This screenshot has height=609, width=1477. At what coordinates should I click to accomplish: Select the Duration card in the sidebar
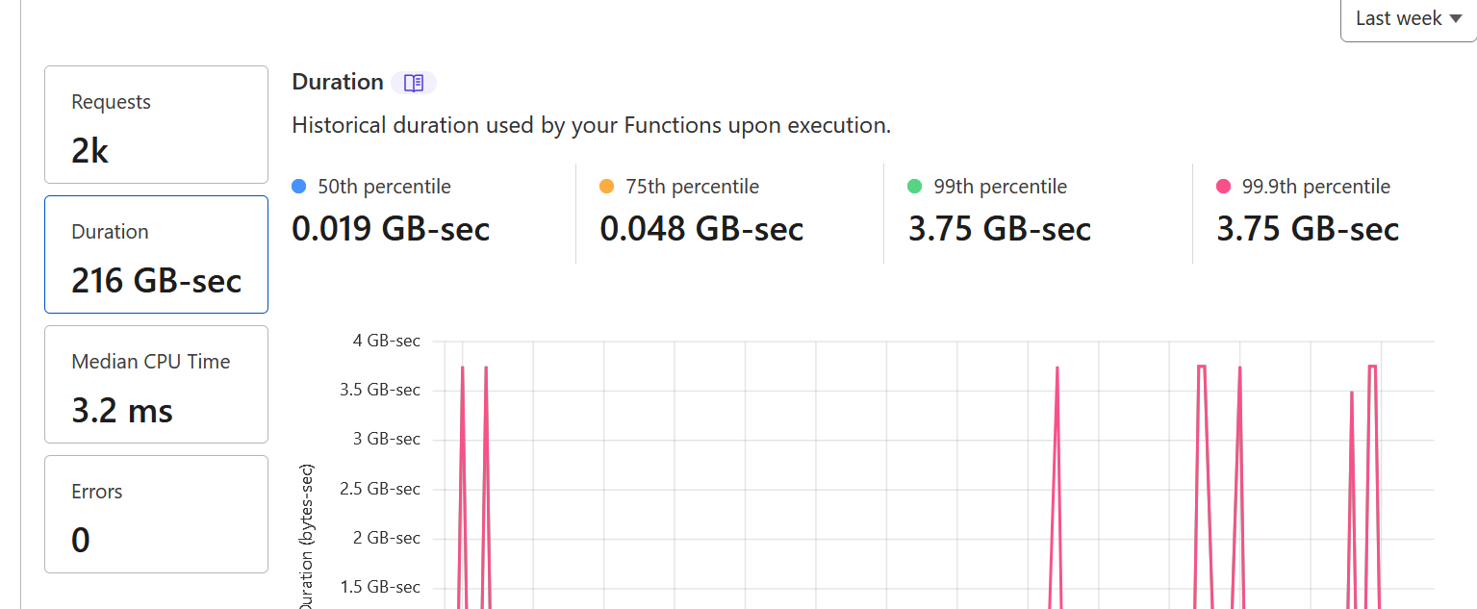pyautogui.click(x=156, y=254)
